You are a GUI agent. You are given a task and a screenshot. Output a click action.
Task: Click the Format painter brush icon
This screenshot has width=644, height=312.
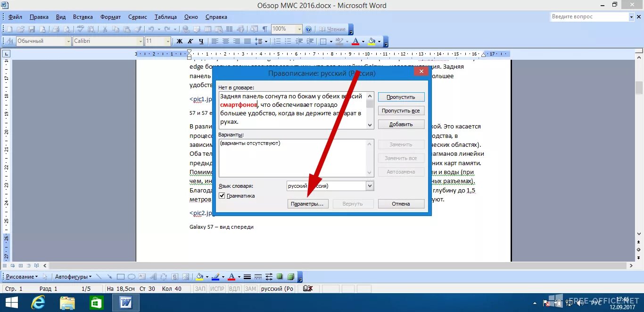pos(139,29)
